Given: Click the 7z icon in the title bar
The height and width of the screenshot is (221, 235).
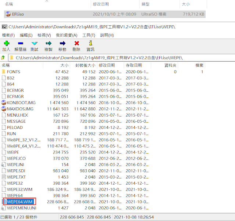Looking at the screenshot, I should pyautogui.click(x=4, y=27).
